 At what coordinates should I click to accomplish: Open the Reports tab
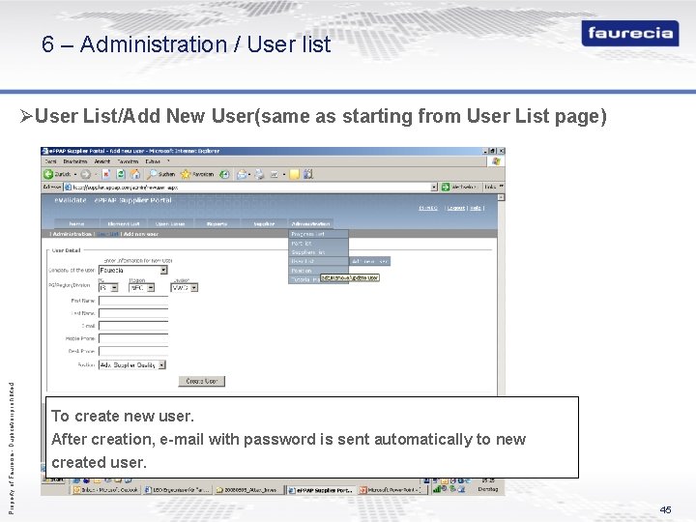pyautogui.click(x=217, y=223)
